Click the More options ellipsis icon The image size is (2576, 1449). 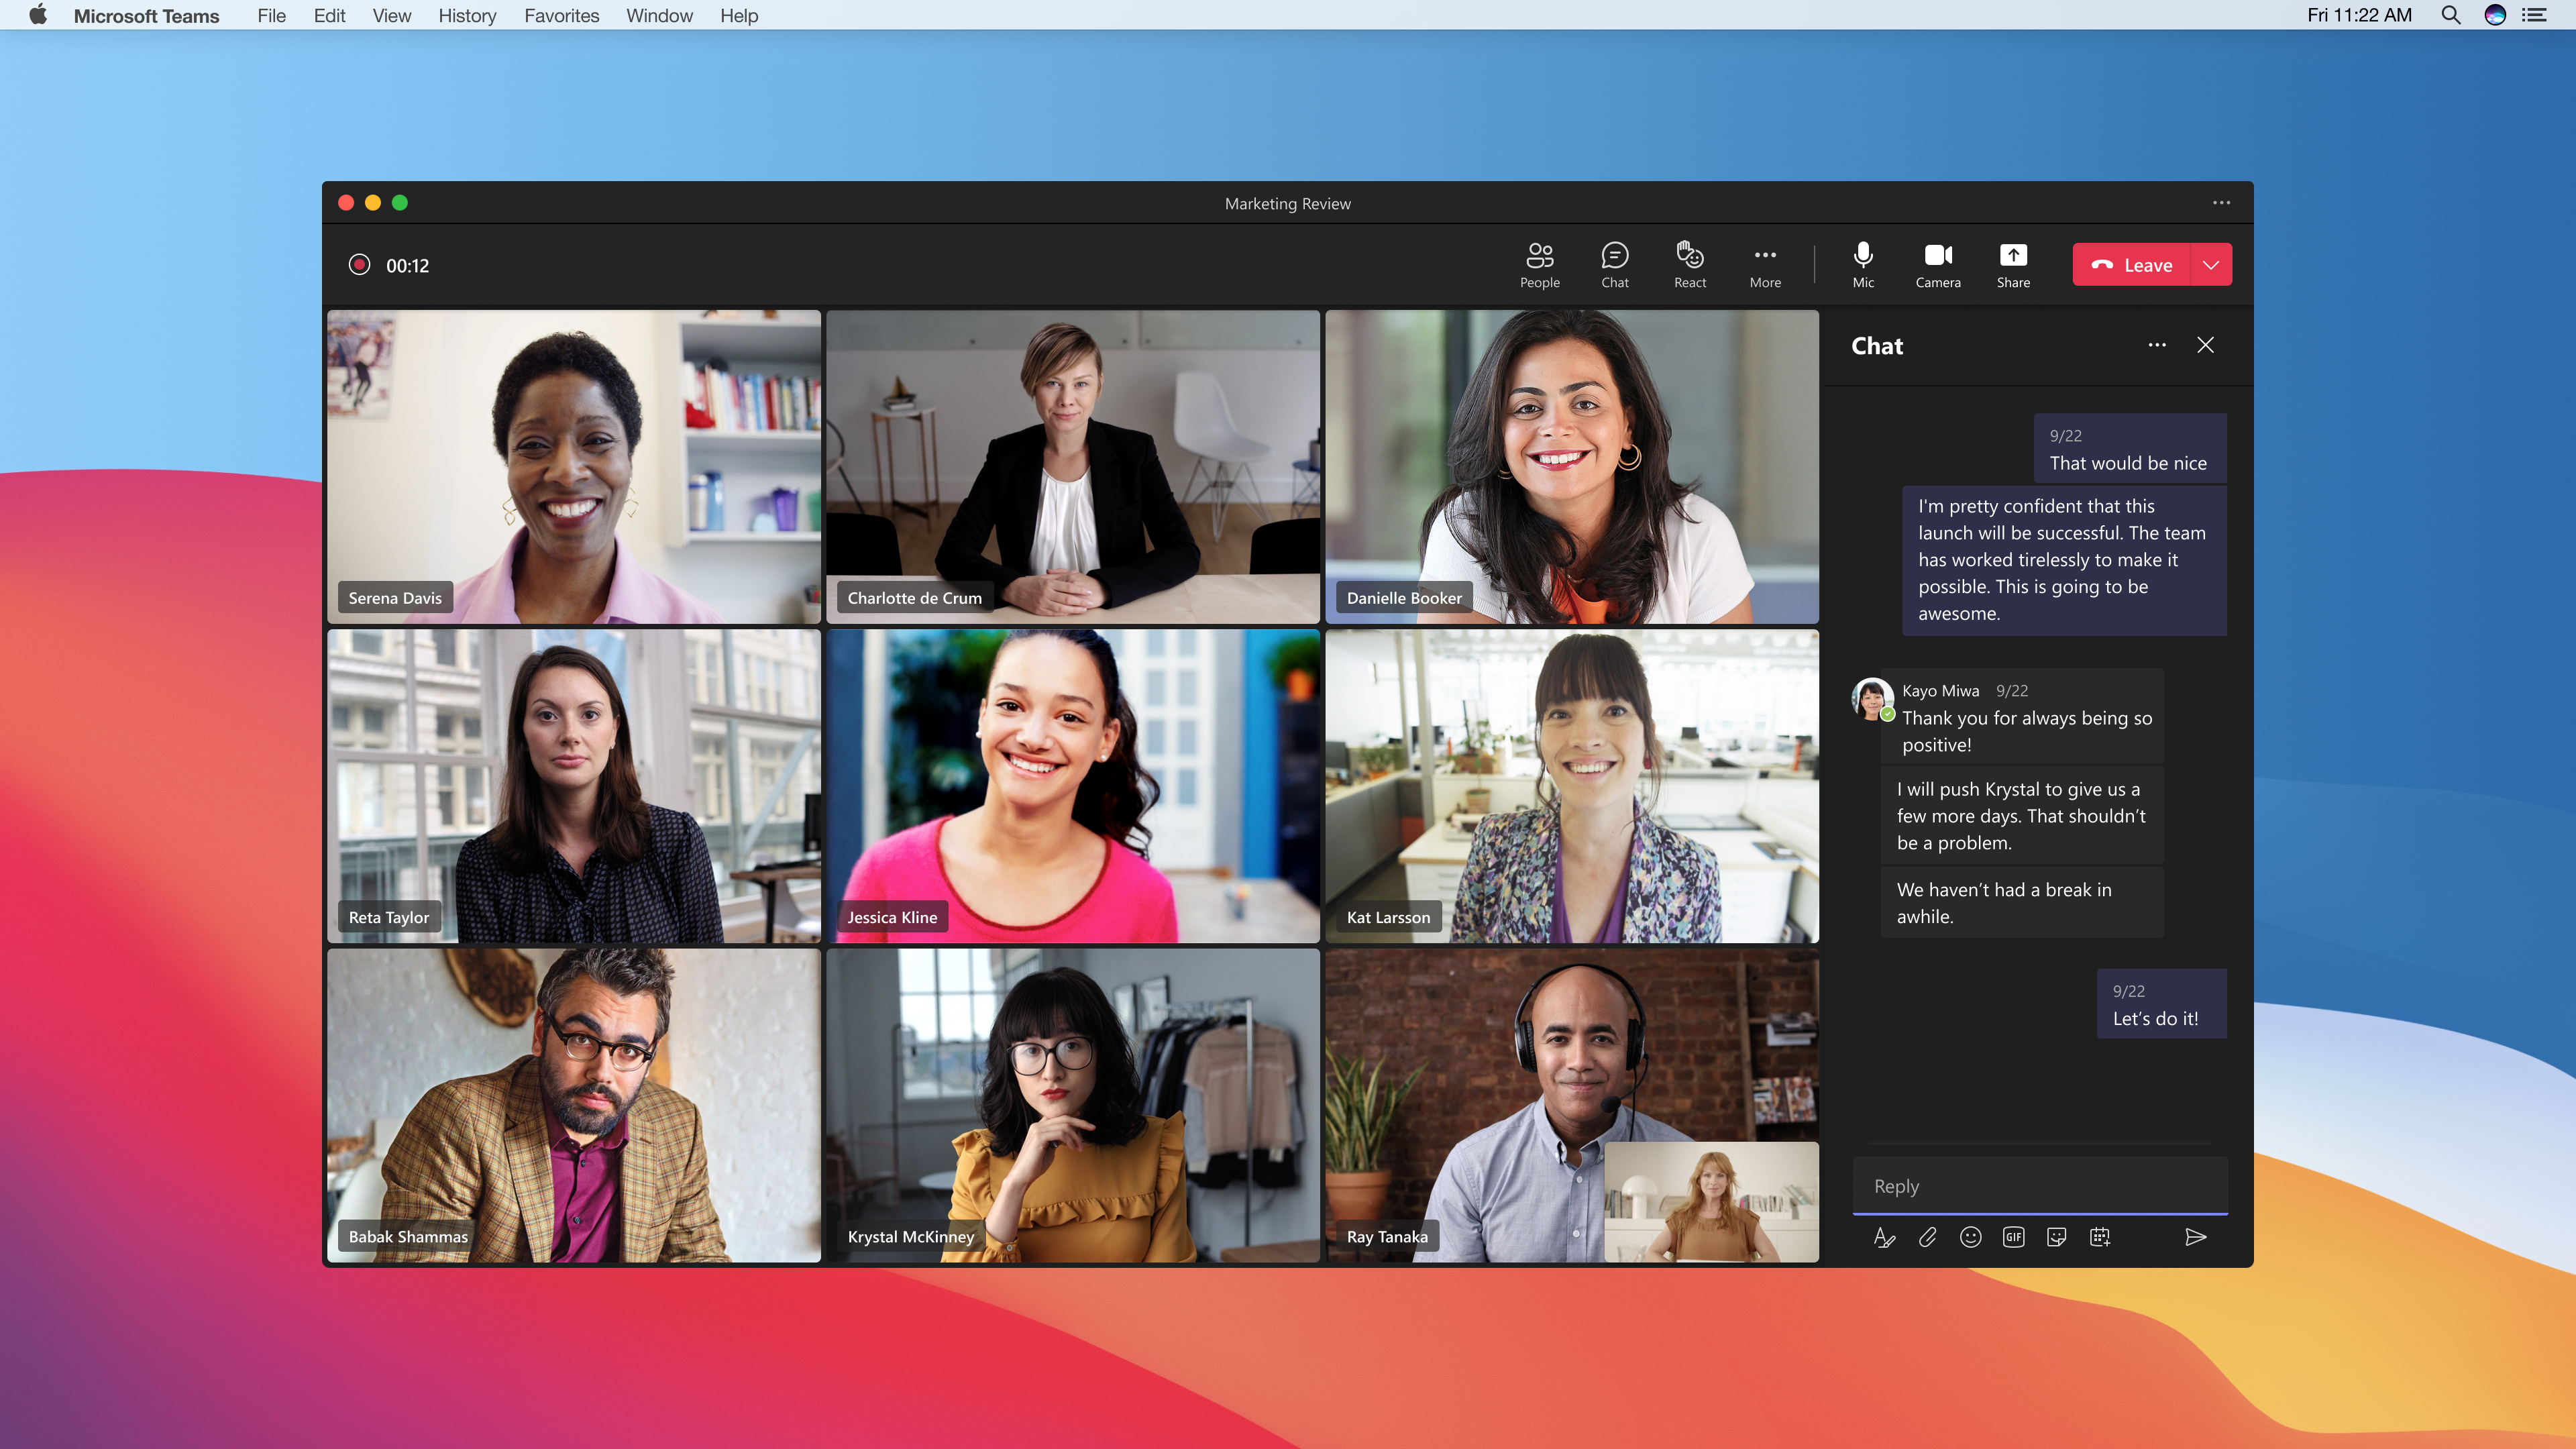click(x=1764, y=264)
